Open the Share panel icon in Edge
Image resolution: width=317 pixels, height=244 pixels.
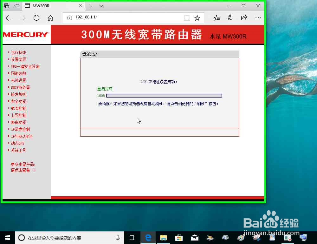tap(244, 18)
